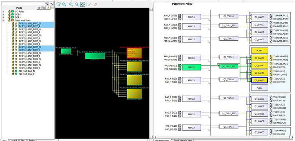Expand the I/O Ports tree node

click(x=3, y=12)
